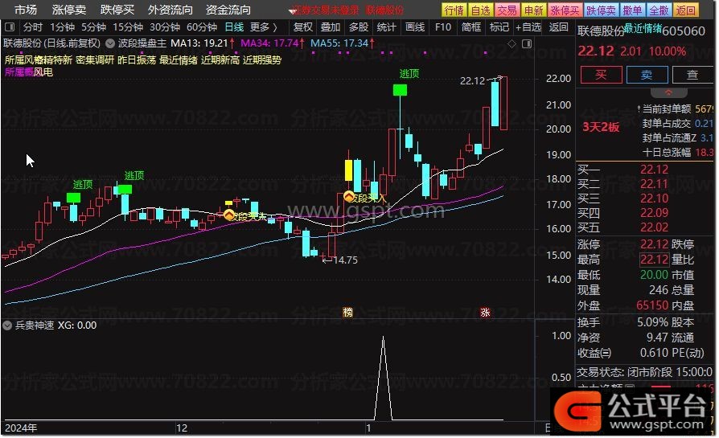The image size is (719, 438).
Task: Click 密集调研 tag label
Action: (x=94, y=60)
